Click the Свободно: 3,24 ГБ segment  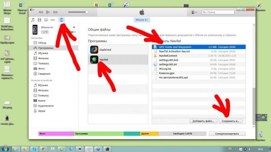(x=183, y=133)
